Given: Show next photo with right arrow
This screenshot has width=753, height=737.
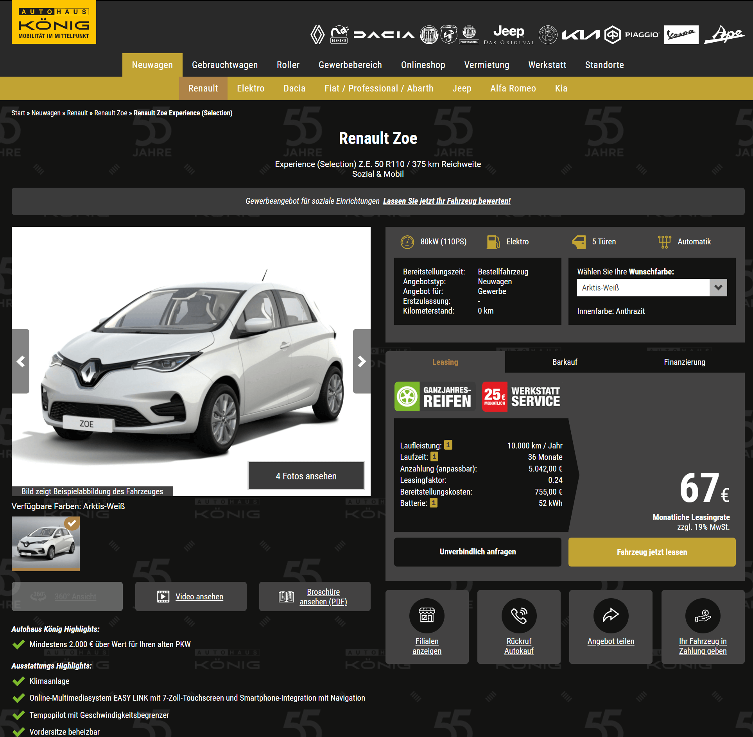Looking at the screenshot, I should coord(362,361).
